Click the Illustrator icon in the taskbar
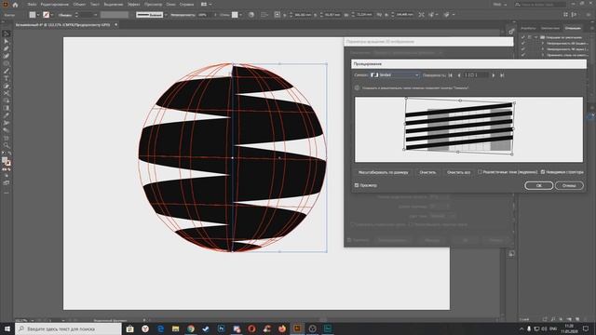This screenshot has height=335, width=596. (x=297, y=328)
